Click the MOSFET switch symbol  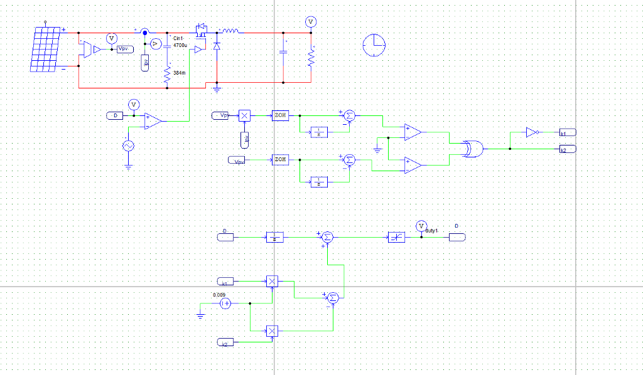[x=201, y=30]
